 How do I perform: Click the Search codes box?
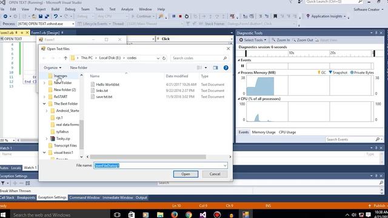click(x=199, y=58)
